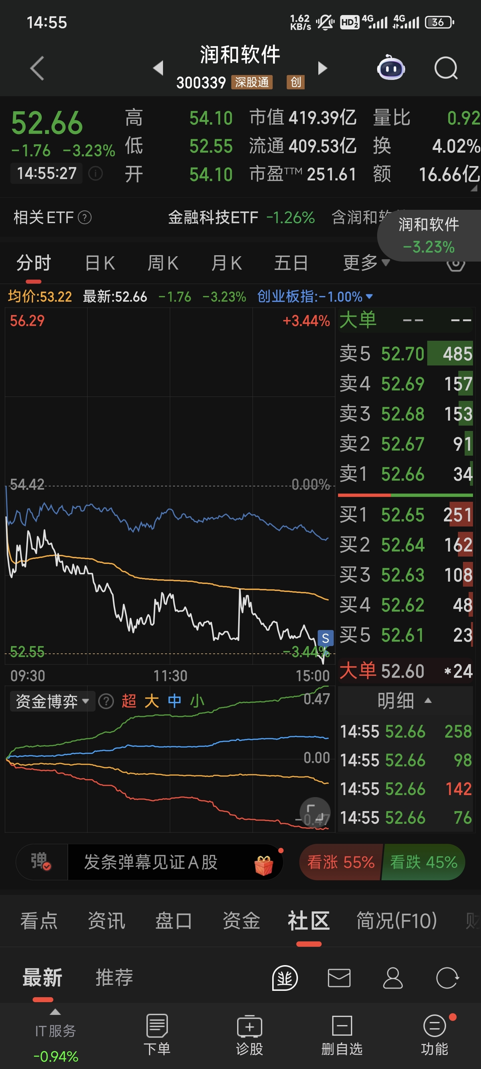Open the search magnifier
The image size is (481, 1069).
pos(446,68)
